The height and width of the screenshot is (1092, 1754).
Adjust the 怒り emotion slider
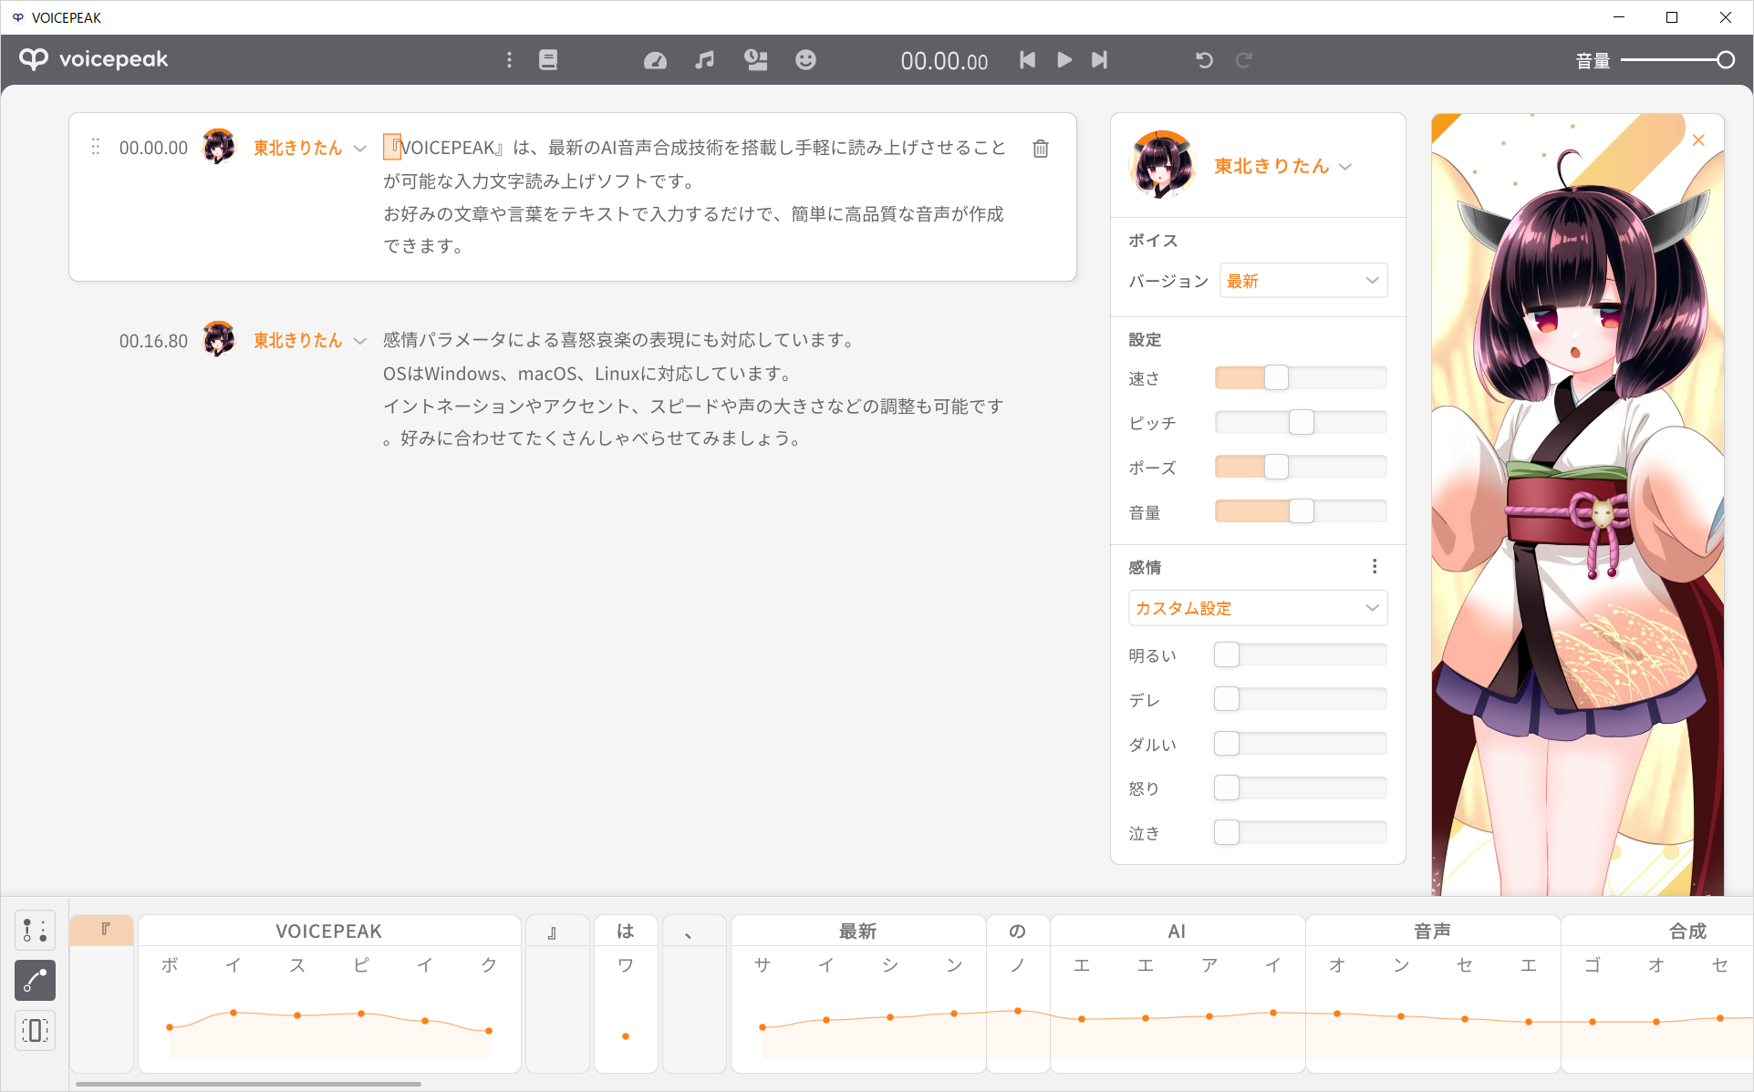click(x=1301, y=788)
